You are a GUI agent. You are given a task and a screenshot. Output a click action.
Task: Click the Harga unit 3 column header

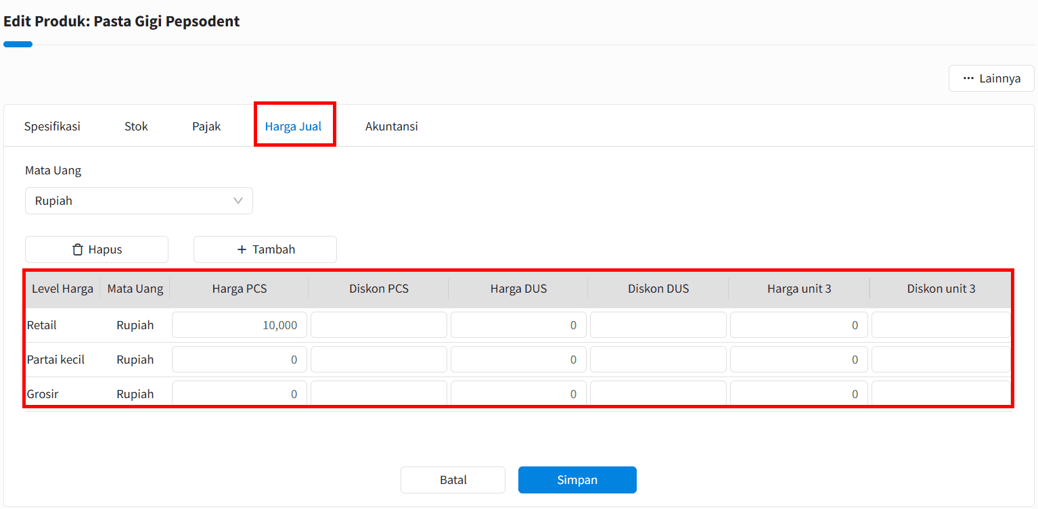tap(799, 289)
